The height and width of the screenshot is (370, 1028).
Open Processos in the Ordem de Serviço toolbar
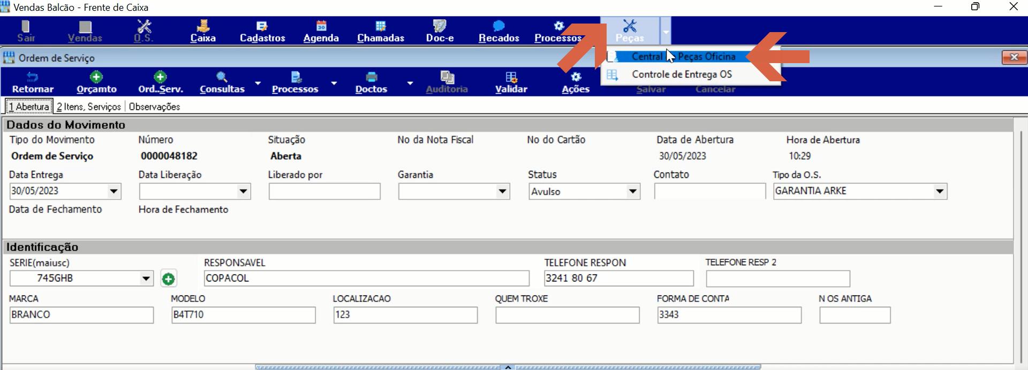point(295,82)
